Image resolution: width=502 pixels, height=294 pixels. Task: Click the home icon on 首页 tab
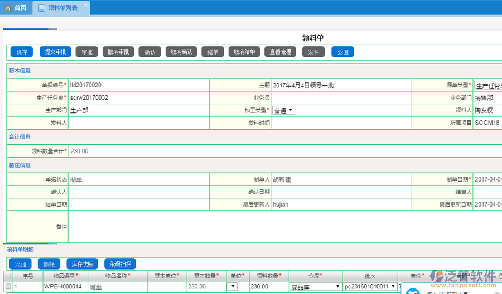(8, 7)
